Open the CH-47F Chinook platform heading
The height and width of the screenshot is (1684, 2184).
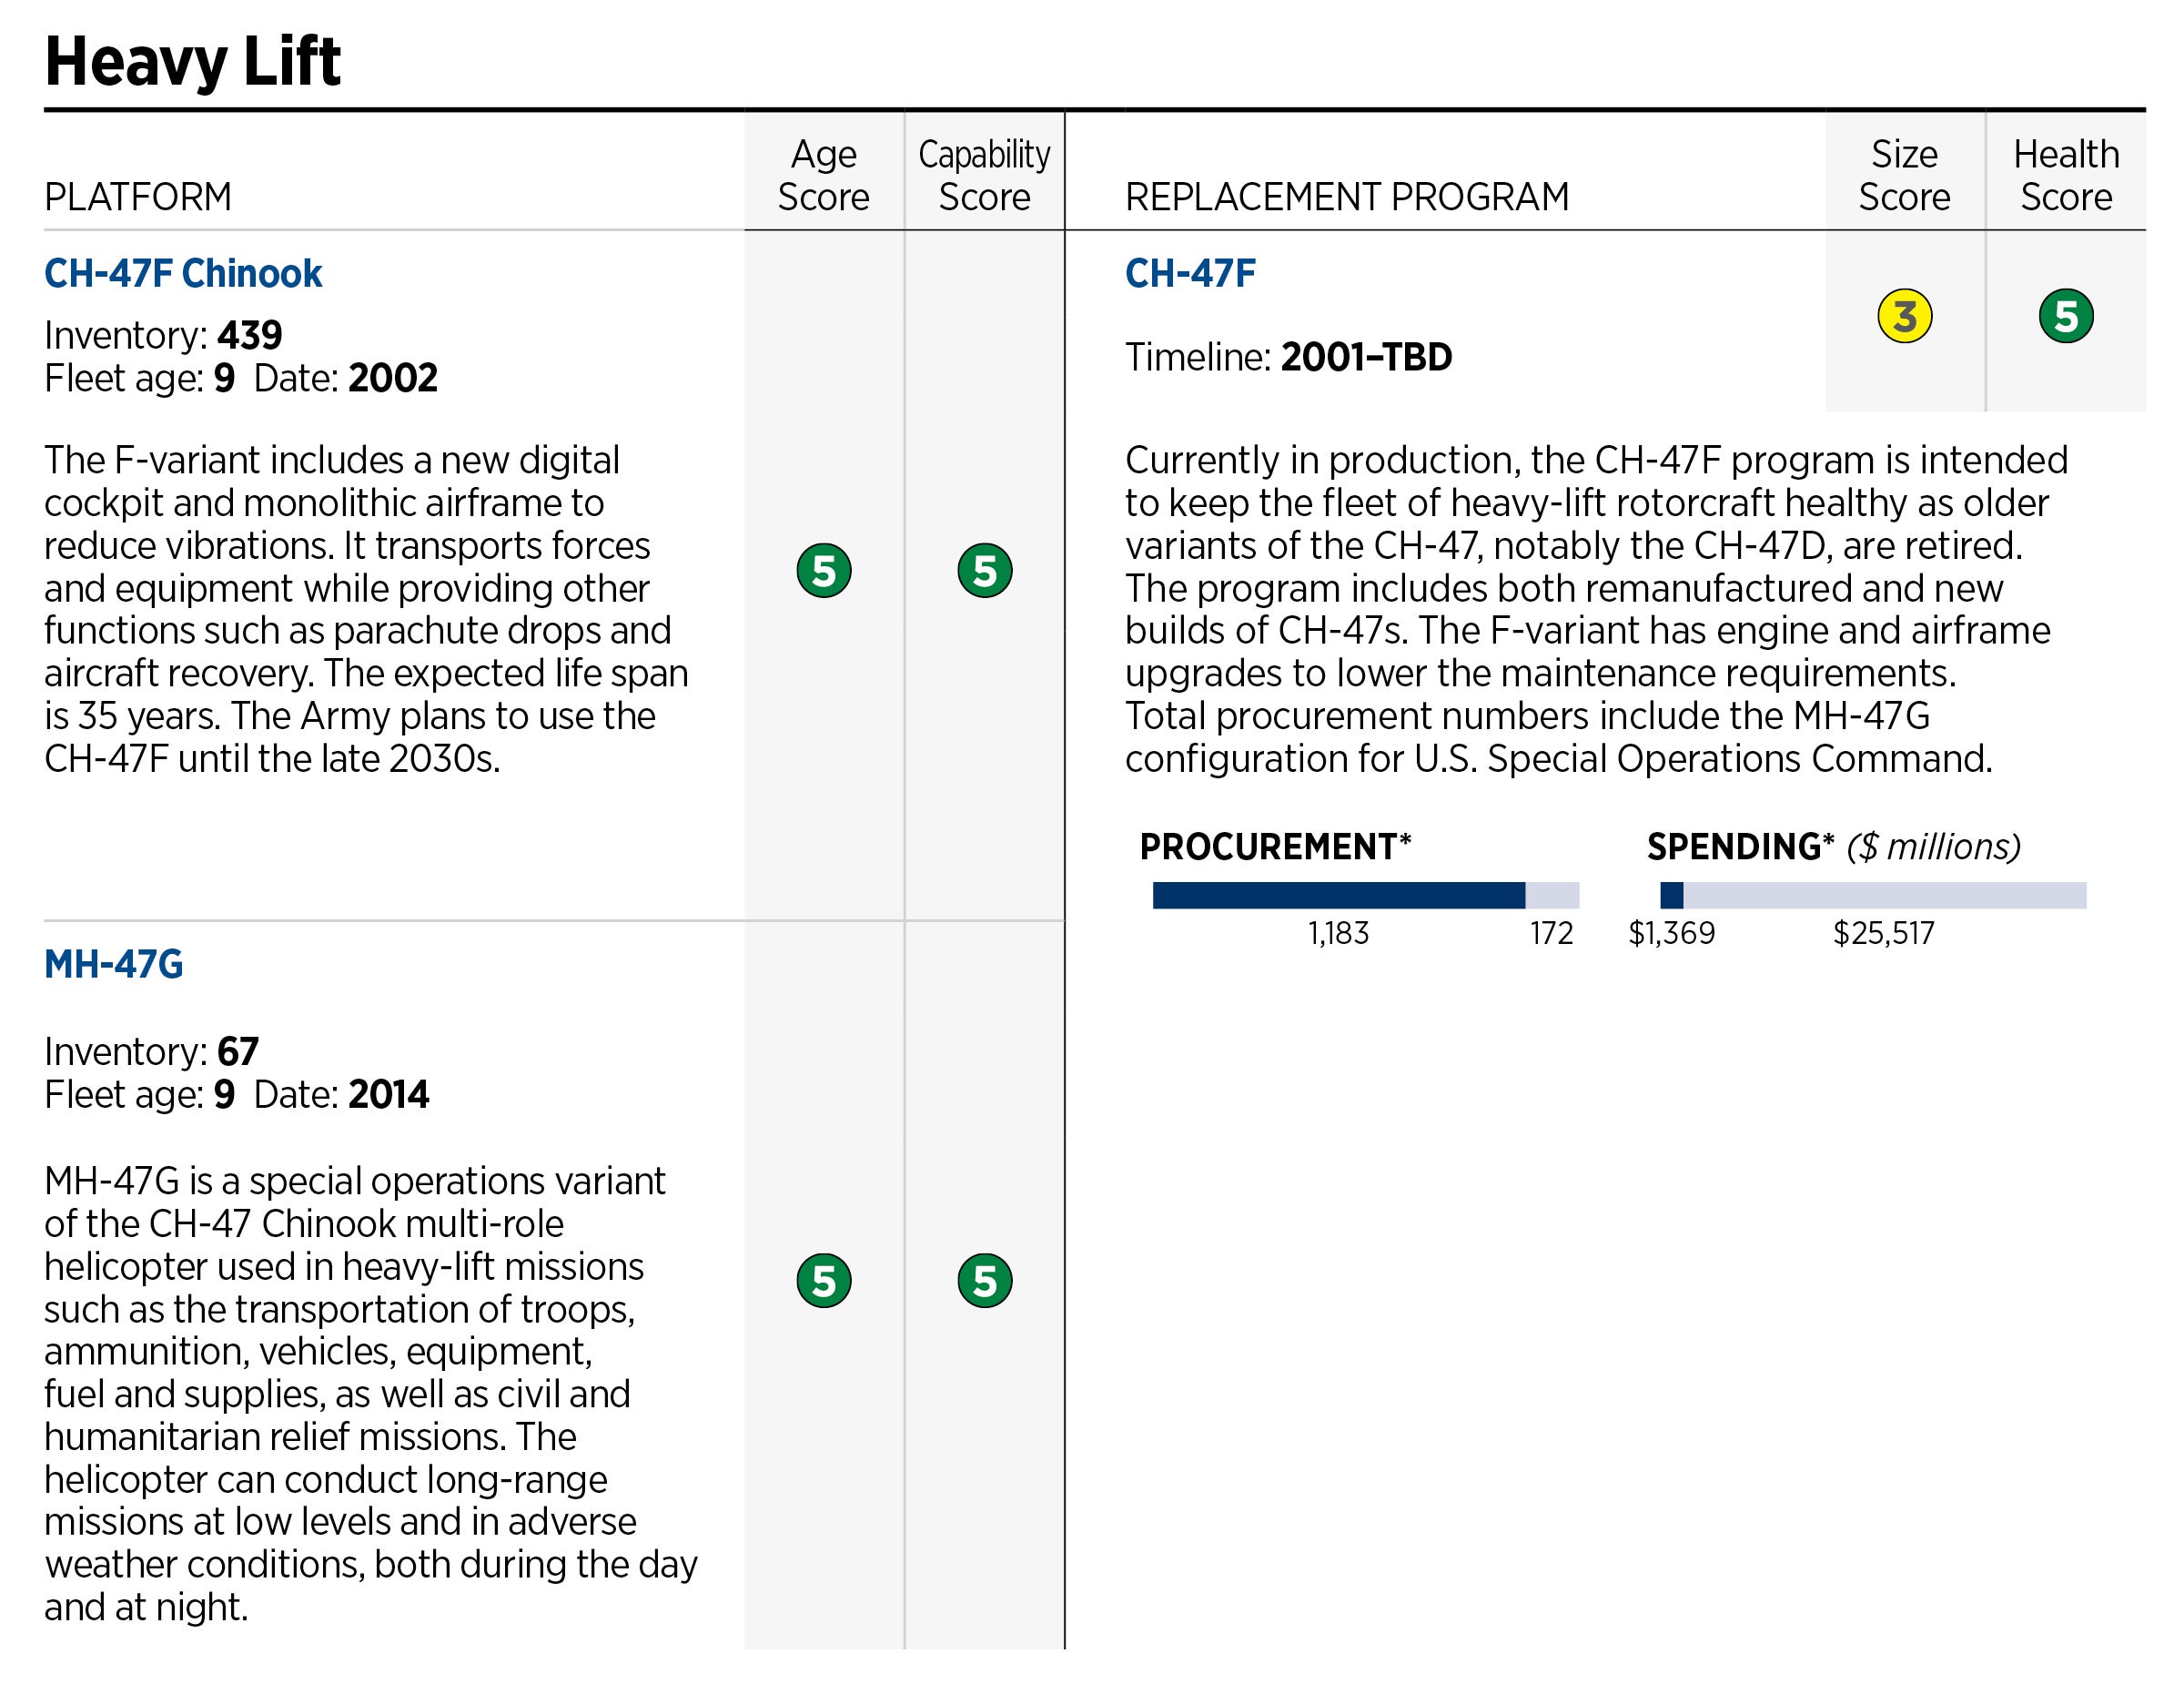[183, 273]
